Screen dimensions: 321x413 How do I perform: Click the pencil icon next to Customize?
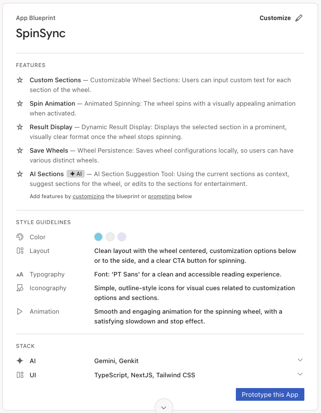point(299,17)
